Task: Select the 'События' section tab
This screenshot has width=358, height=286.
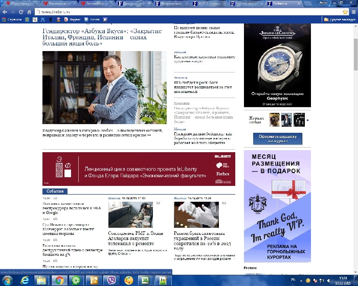Action: point(54,191)
